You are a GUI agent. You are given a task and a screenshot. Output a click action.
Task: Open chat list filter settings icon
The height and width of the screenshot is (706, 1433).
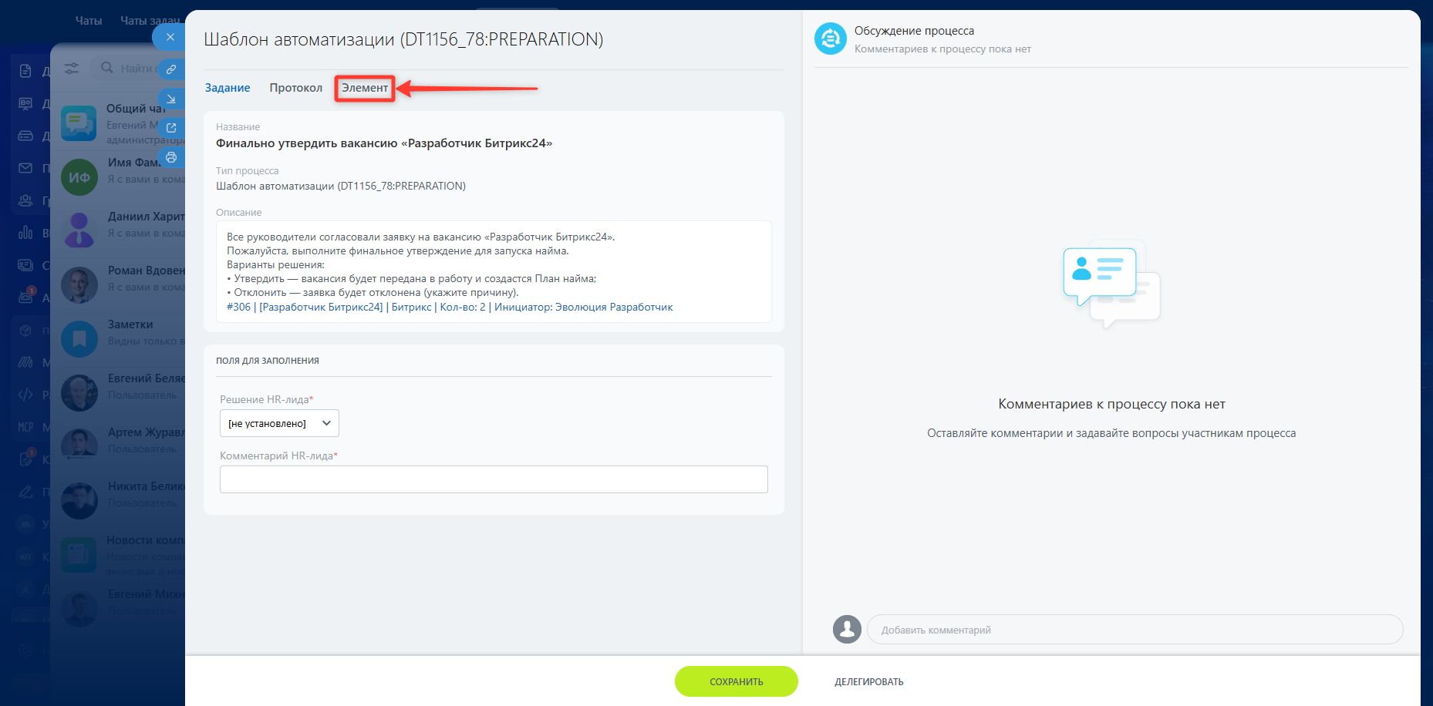72,68
